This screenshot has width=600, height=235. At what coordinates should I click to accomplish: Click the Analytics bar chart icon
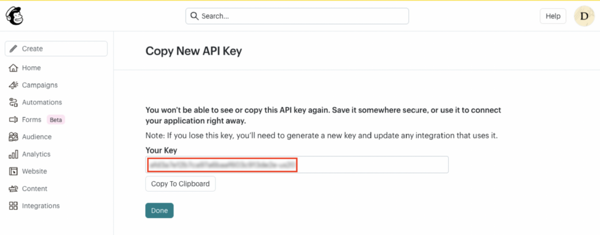click(x=13, y=155)
